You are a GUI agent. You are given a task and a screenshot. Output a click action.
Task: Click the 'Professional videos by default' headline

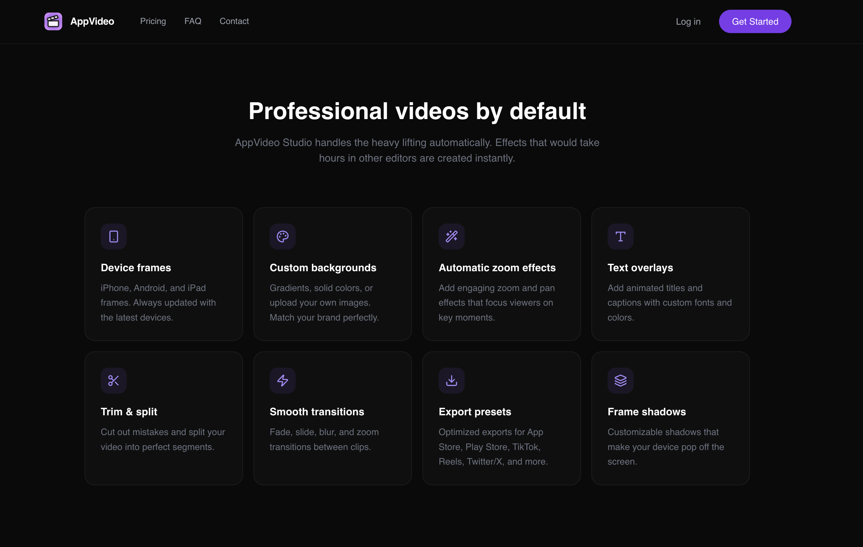click(x=417, y=111)
